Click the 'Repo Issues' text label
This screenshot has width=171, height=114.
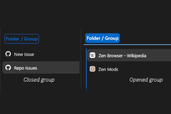[x=26, y=68]
